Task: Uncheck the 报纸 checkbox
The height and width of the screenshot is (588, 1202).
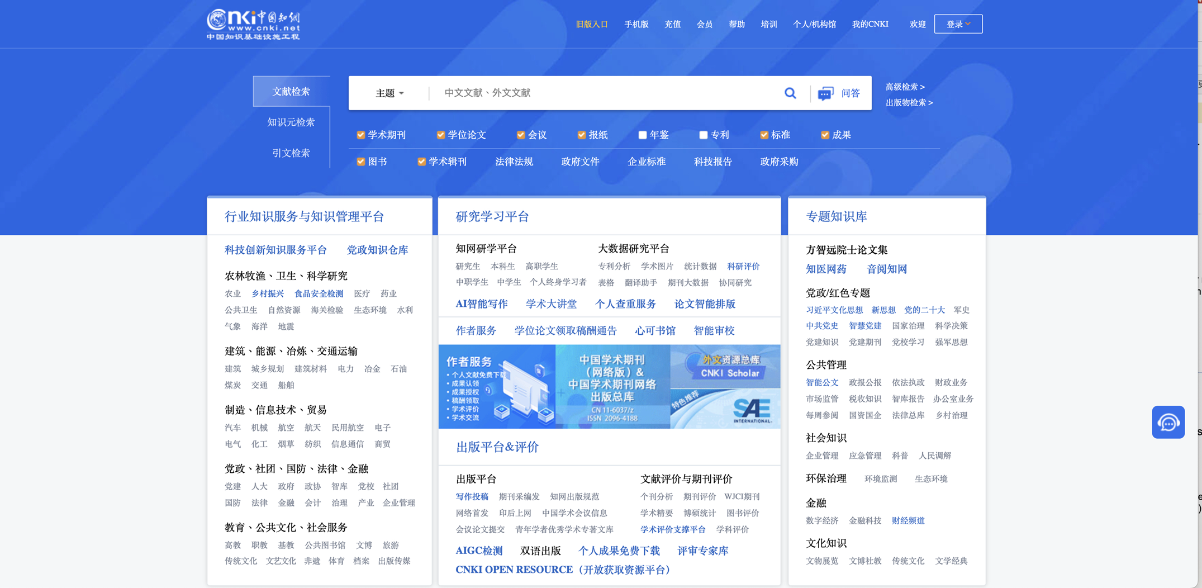Action: click(x=582, y=135)
